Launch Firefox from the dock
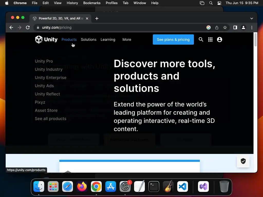Viewport: 263px width, 197px height. (82, 186)
